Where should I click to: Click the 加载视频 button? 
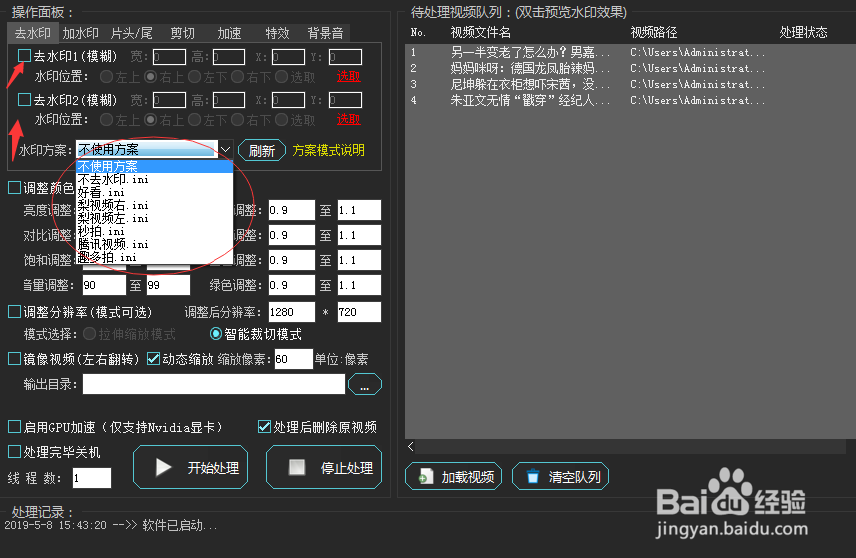(453, 476)
